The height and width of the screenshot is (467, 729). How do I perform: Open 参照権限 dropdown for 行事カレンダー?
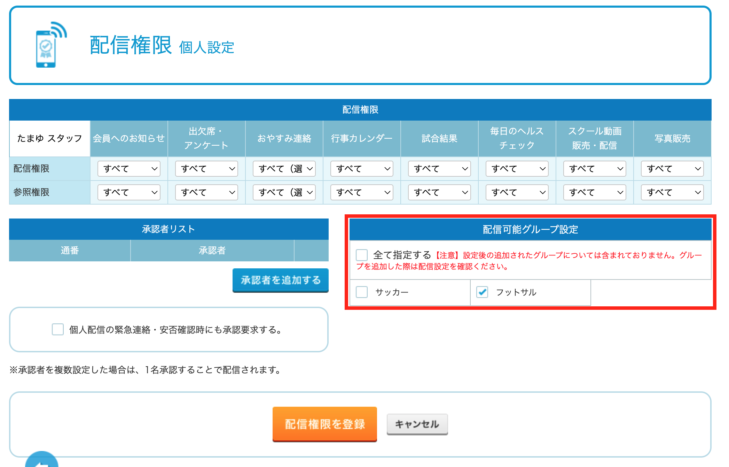tap(362, 192)
